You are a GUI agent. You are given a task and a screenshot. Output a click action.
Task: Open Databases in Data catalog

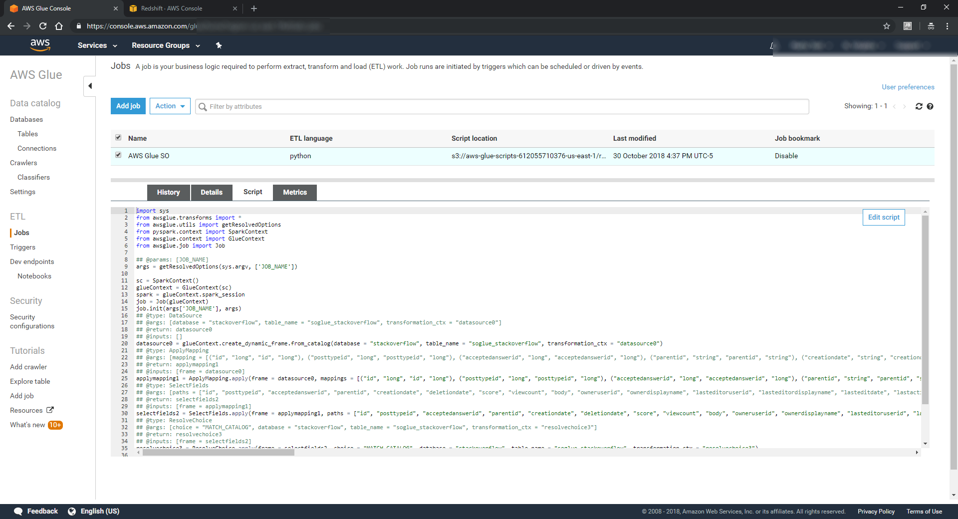[x=26, y=119]
